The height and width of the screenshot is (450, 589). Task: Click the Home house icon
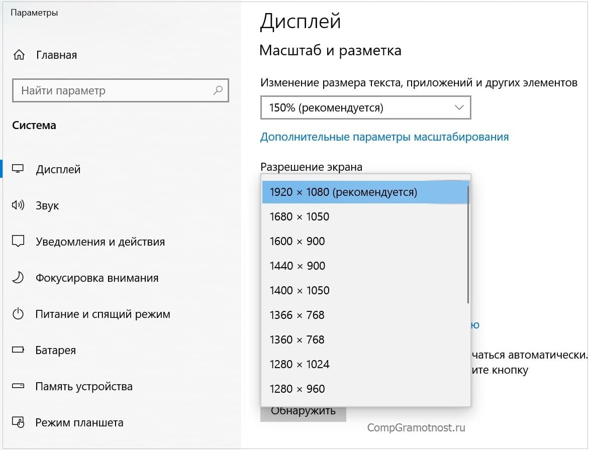(19, 55)
